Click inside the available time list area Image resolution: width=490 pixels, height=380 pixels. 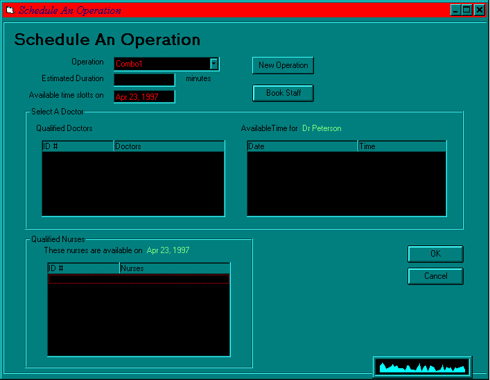click(x=347, y=184)
